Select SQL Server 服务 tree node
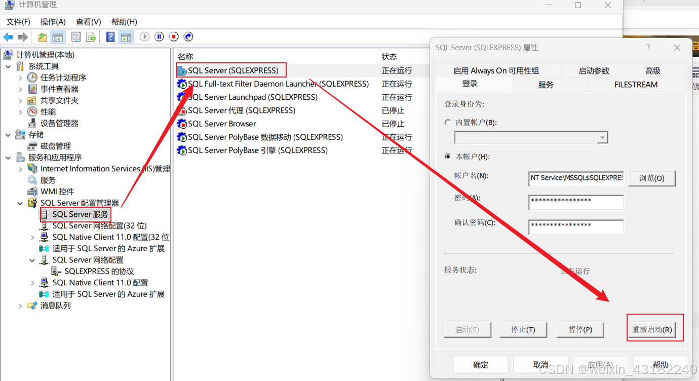The image size is (699, 381). coord(81,214)
